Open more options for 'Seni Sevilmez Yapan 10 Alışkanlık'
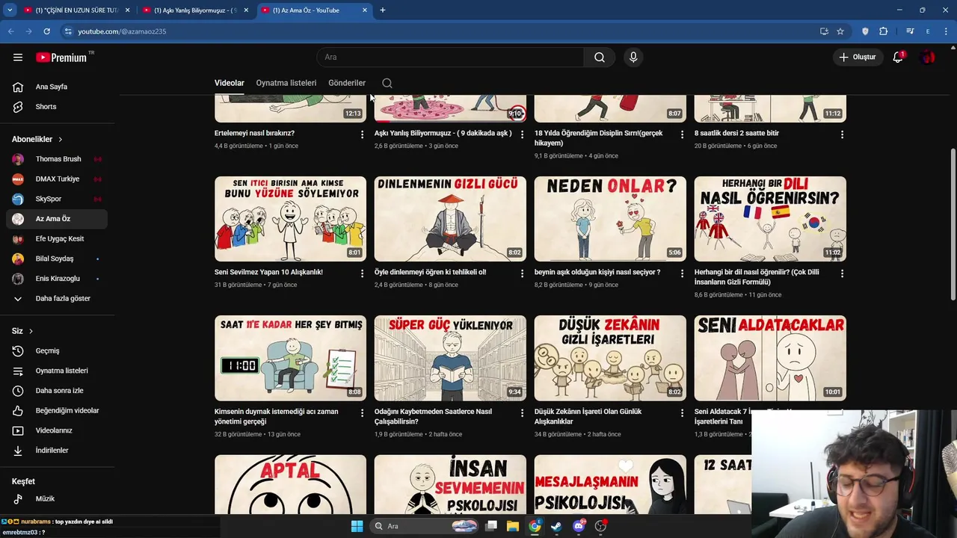Viewport: 957px width, 538px height. point(362,273)
